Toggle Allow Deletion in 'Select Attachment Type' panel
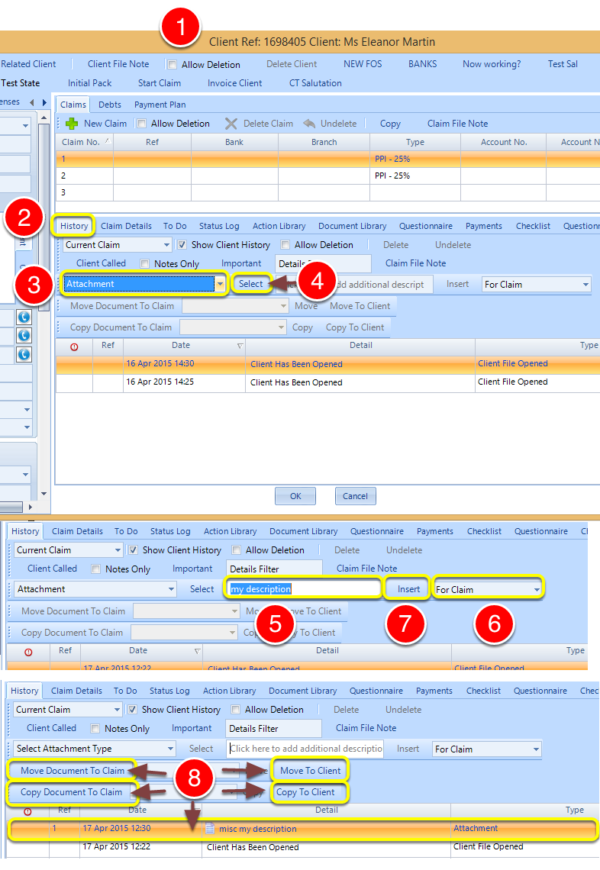Screen dimensions: 600x870 [235, 710]
